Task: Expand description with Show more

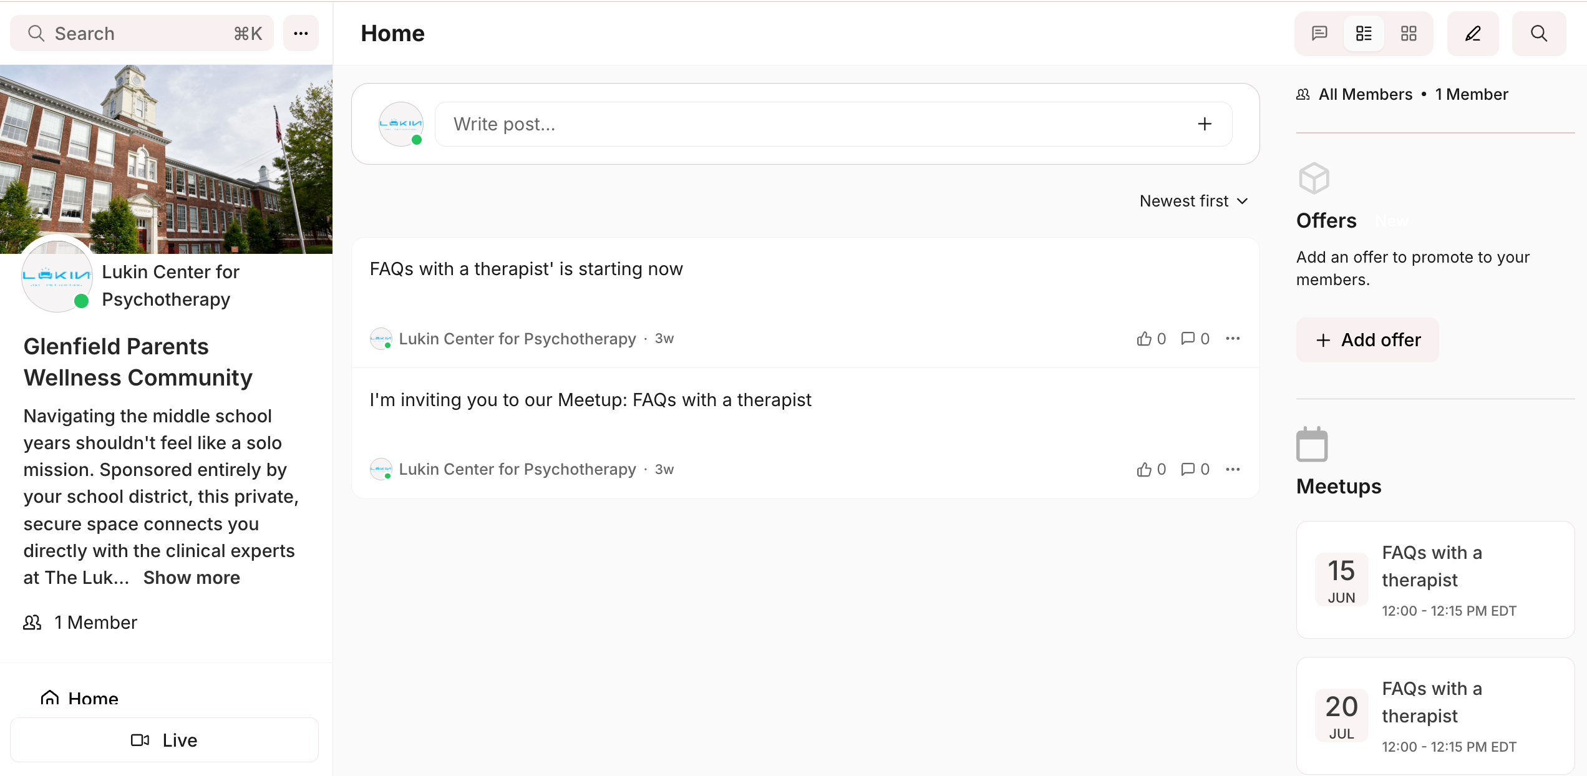Action: (192, 578)
